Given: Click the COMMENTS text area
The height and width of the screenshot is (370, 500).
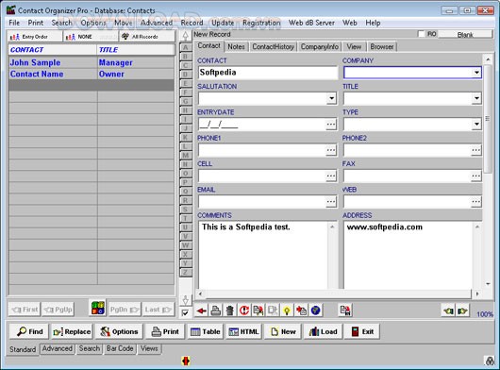Looking at the screenshot, I should (x=263, y=255).
